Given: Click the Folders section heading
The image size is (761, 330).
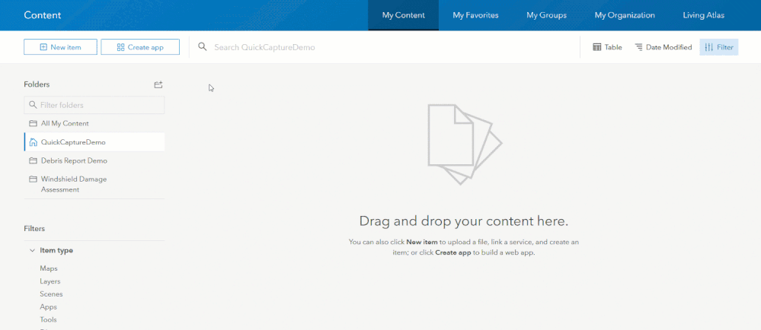Looking at the screenshot, I should click(x=37, y=84).
